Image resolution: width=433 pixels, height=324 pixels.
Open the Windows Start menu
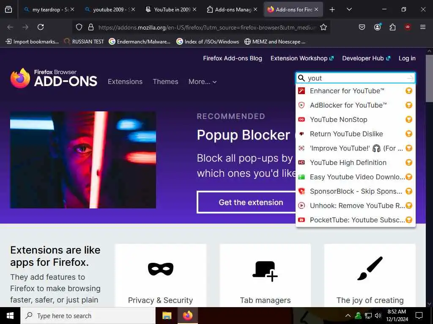10,316
